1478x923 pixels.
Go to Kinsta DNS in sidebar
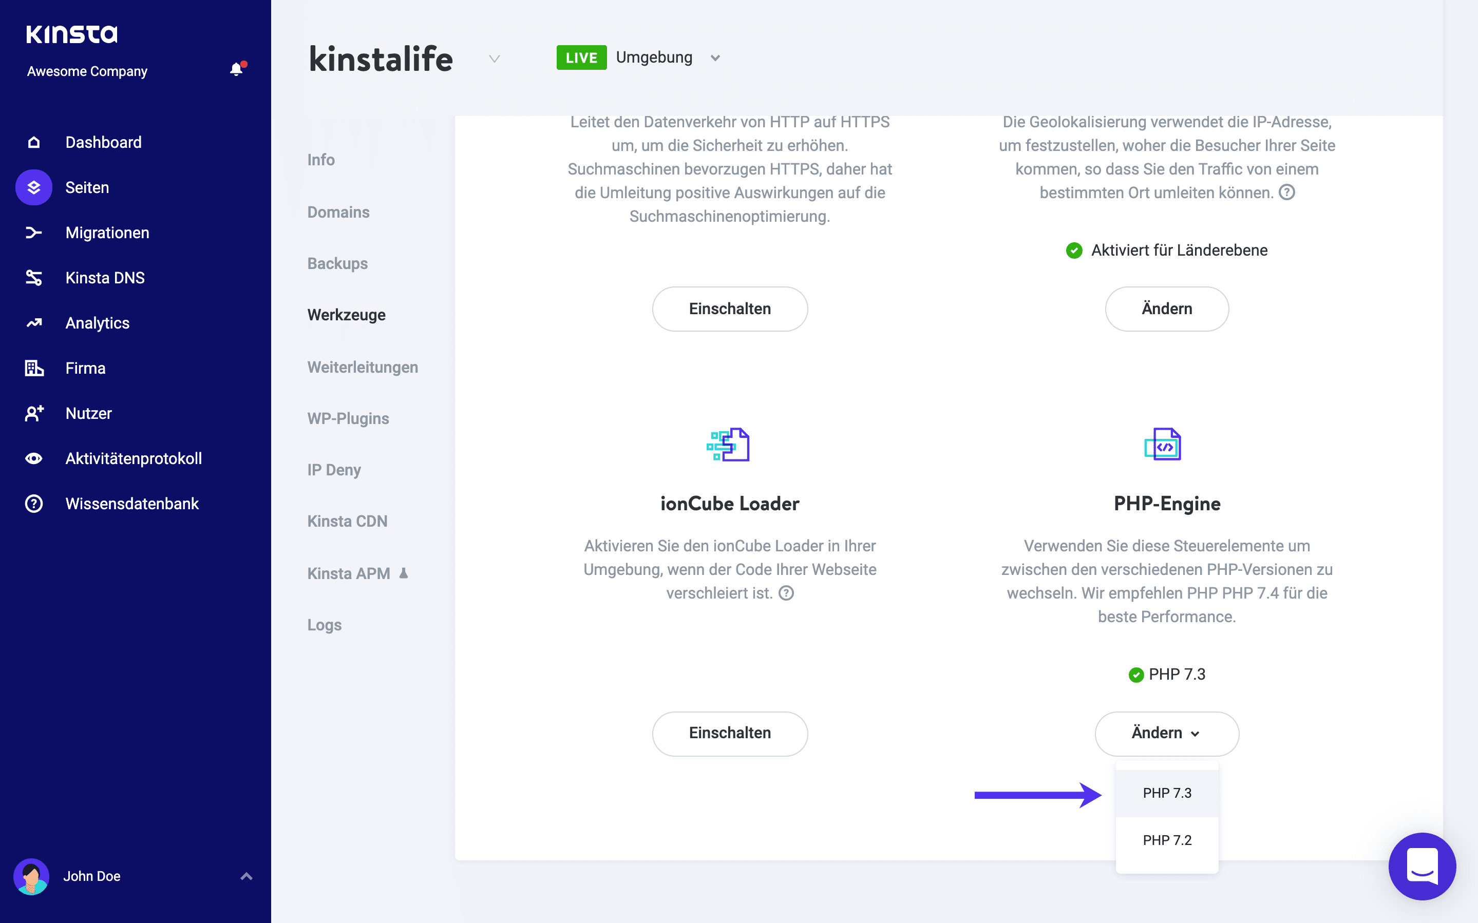[105, 278]
